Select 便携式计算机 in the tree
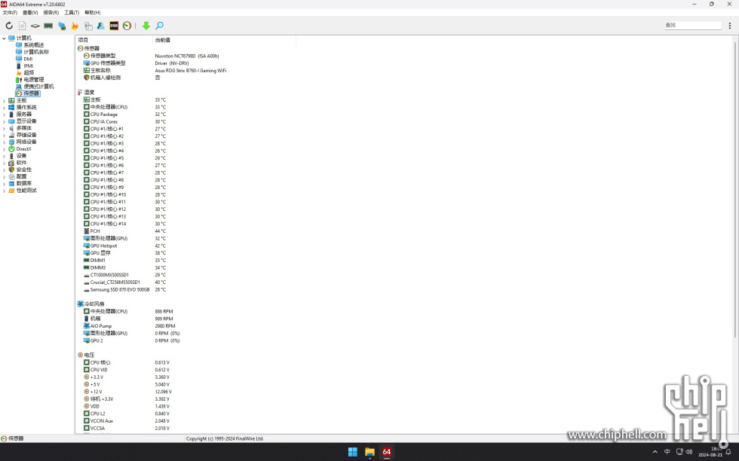The width and height of the screenshot is (739, 461). 38,87
